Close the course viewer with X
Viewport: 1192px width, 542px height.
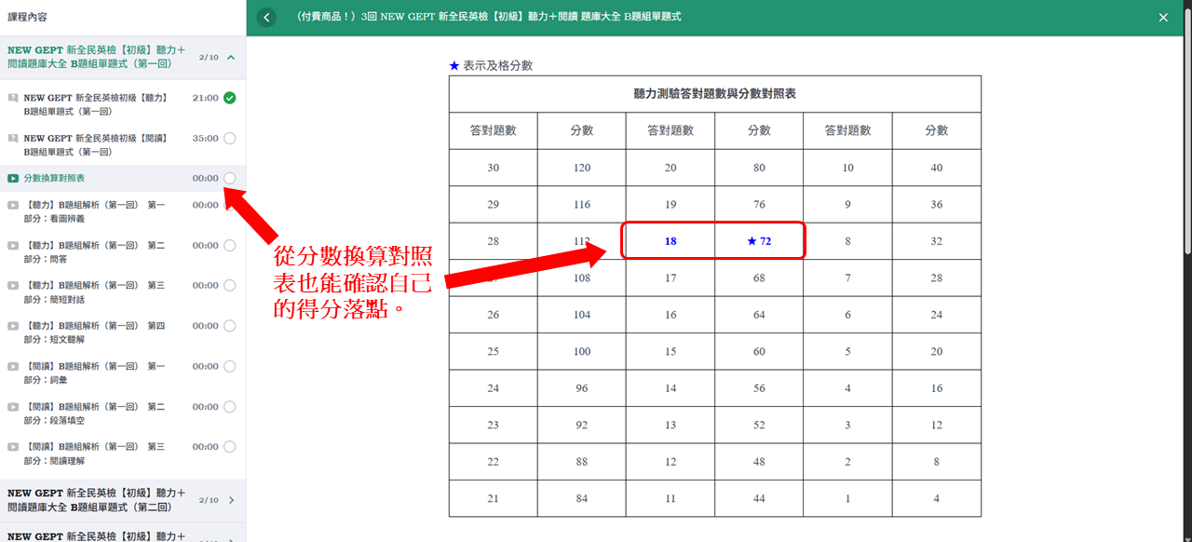[x=1163, y=18]
